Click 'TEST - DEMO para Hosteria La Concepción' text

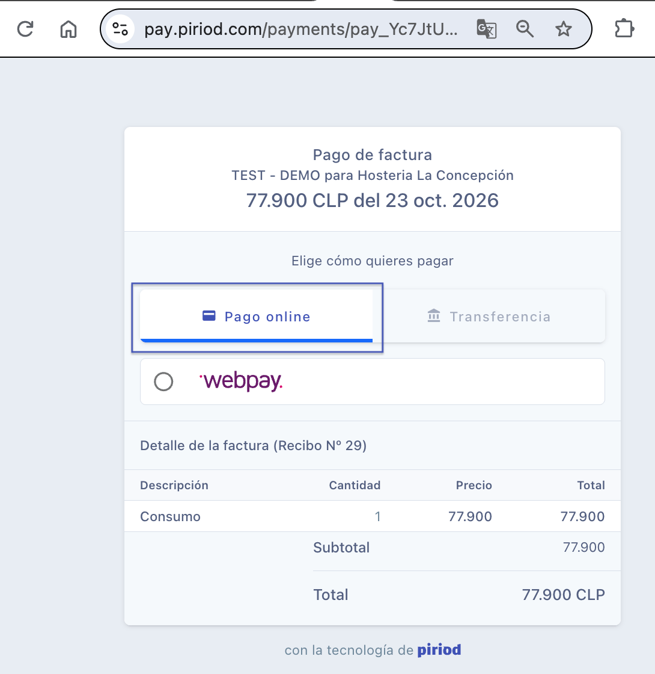[372, 175]
